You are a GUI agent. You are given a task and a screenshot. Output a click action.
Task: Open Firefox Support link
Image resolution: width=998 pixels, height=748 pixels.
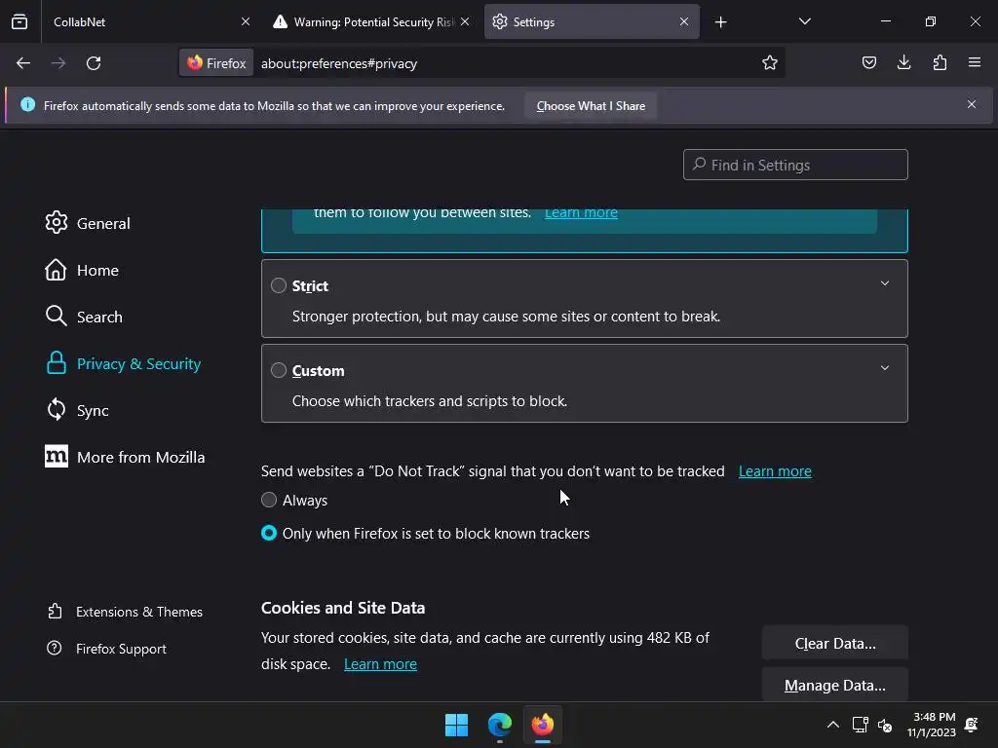coord(107,649)
